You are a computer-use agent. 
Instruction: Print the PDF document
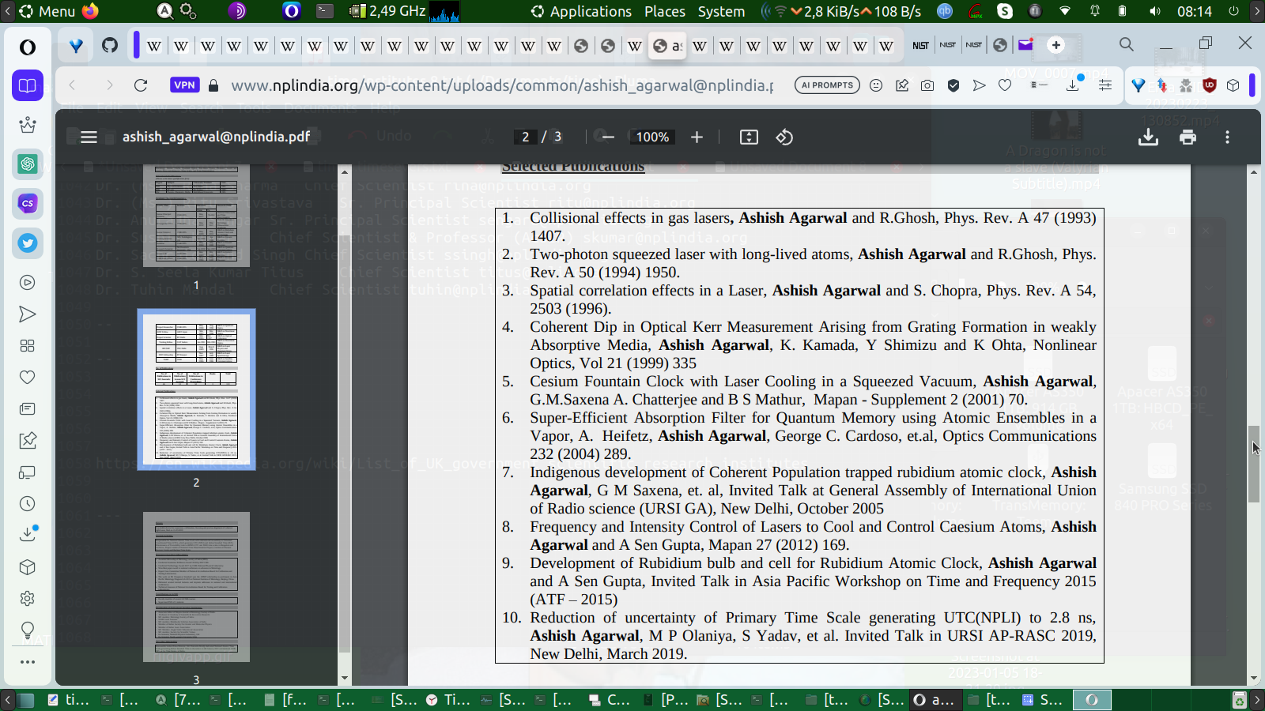[1188, 137]
